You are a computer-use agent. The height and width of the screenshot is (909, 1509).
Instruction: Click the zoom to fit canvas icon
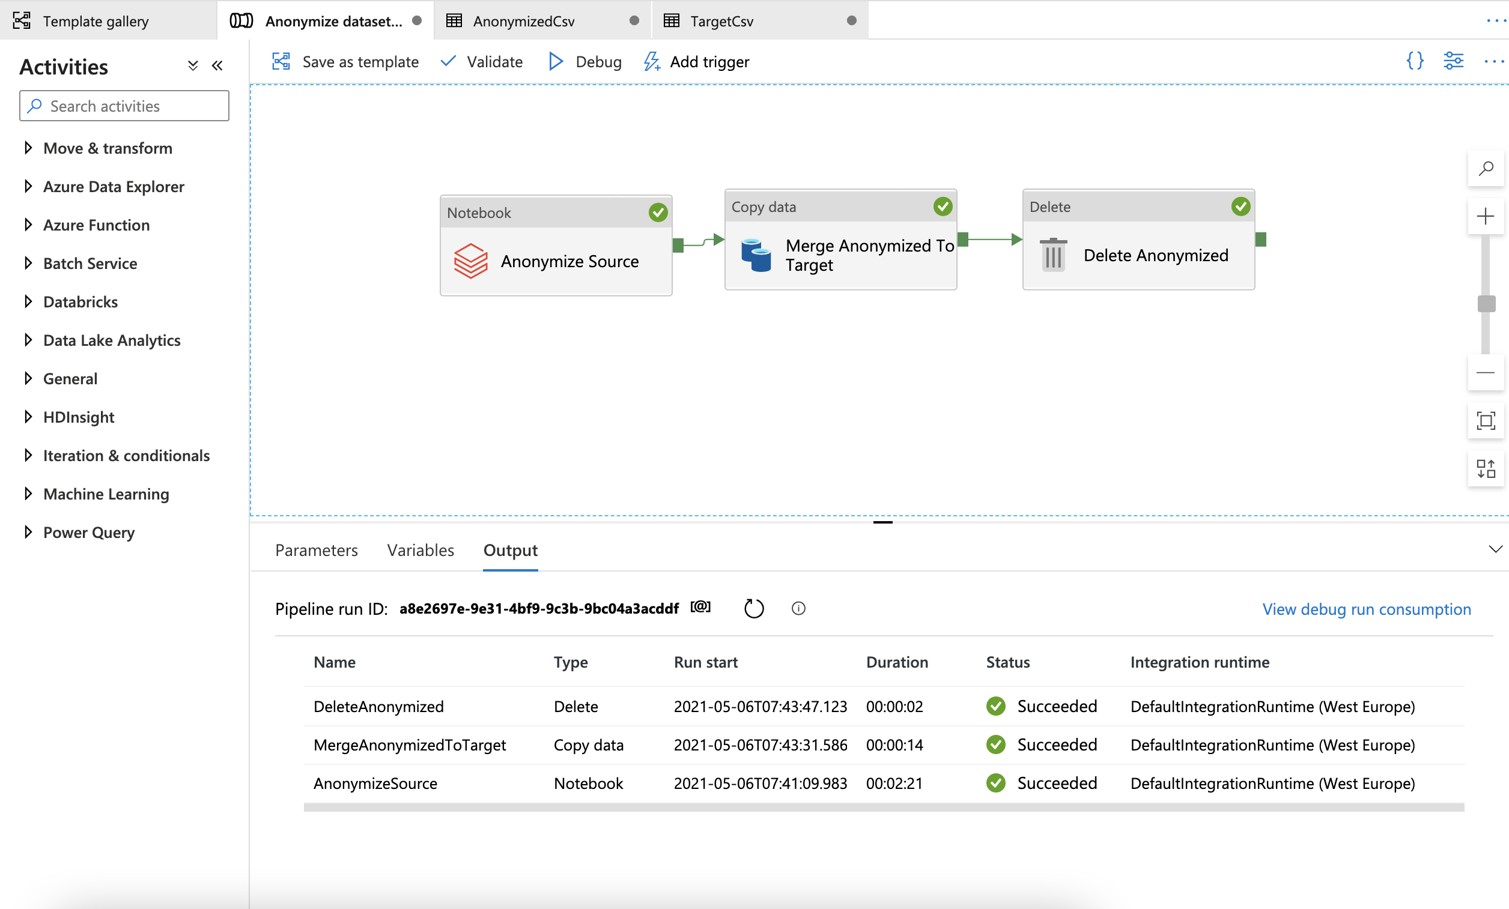(1486, 420)
